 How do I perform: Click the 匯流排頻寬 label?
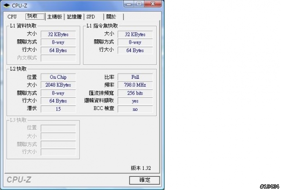pos(101,93)
